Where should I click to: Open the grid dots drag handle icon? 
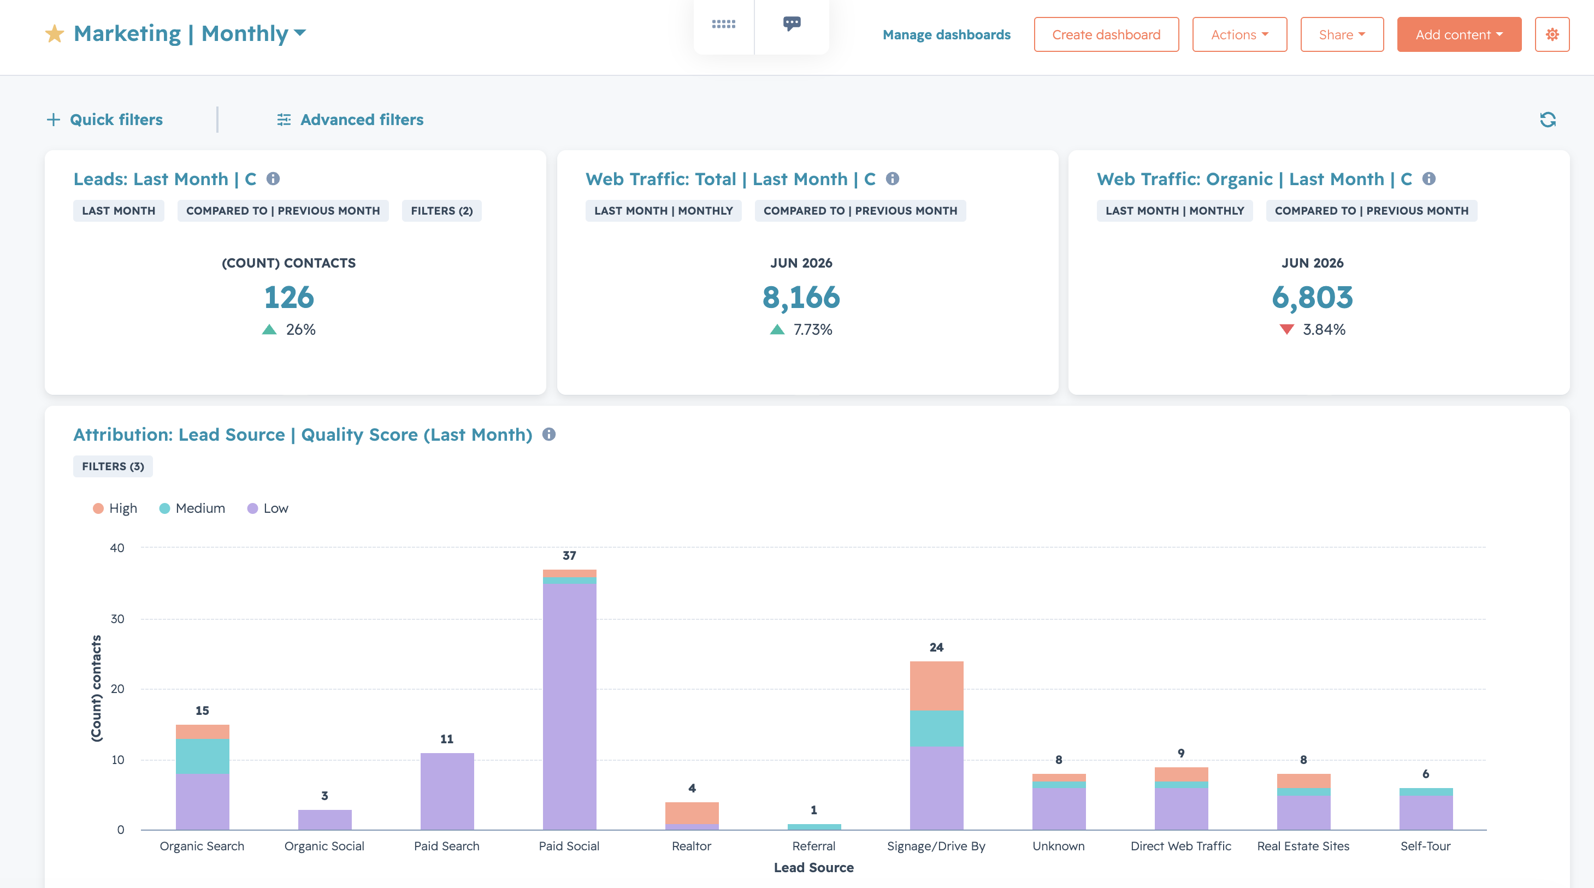point(723,24)
